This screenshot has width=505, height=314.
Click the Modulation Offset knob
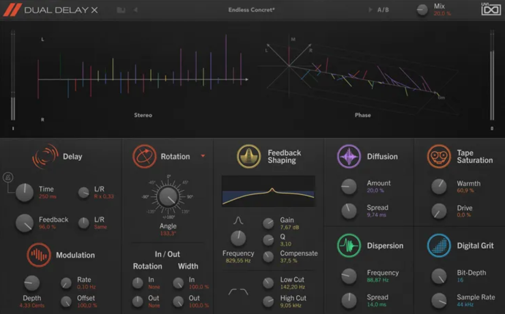point(66,301)
